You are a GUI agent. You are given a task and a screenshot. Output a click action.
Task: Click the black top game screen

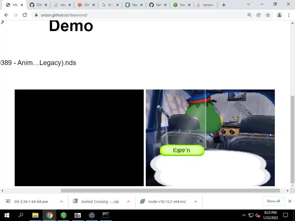coord(79,138)
